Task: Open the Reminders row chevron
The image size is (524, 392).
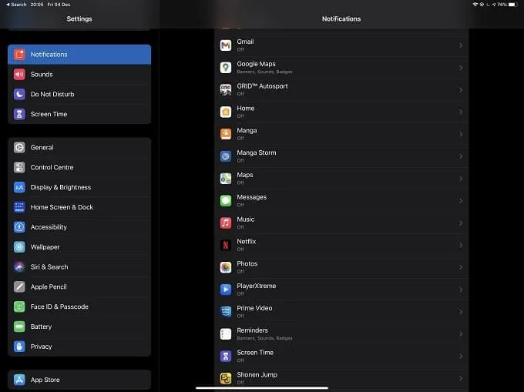Action: [x=461, y=334]
